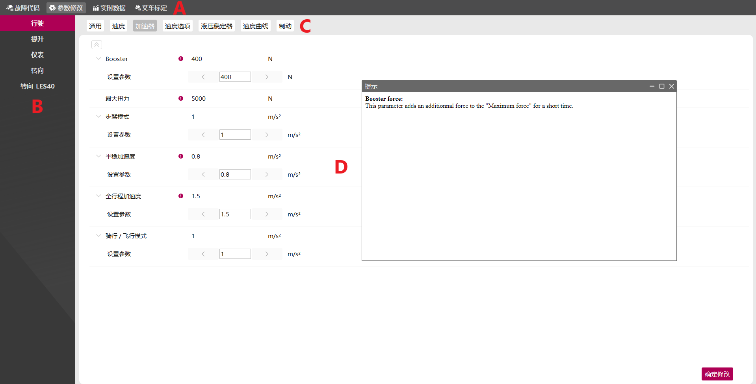Image resolution: width=756 pixels, height=384 pixels.
Task: Collapse the Booster parameter row
Action: (98, 59)
